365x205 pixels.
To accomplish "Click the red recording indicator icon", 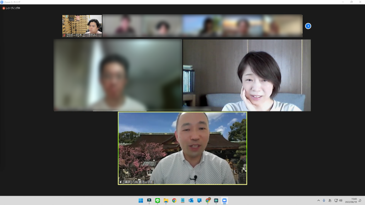I will point(4,8).
